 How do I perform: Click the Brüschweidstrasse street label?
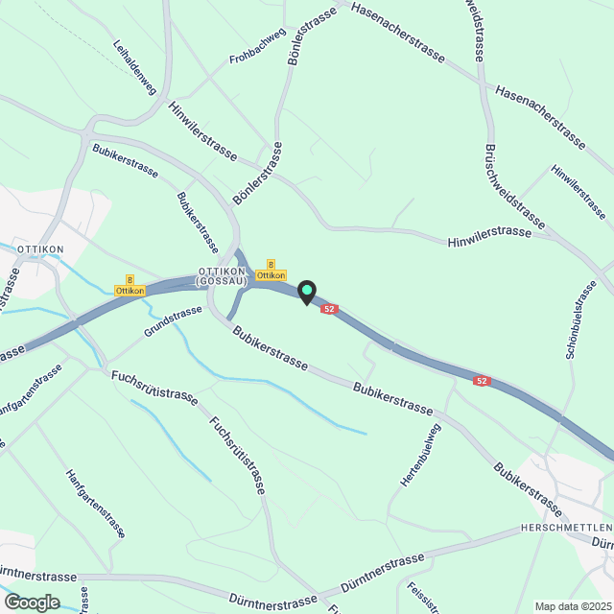tap(514, 187)
